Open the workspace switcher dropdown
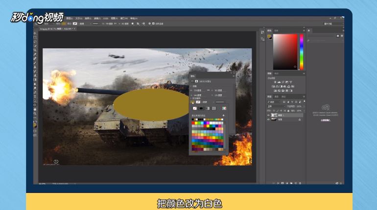The image size is (377, 210). (x=333, y=24)
